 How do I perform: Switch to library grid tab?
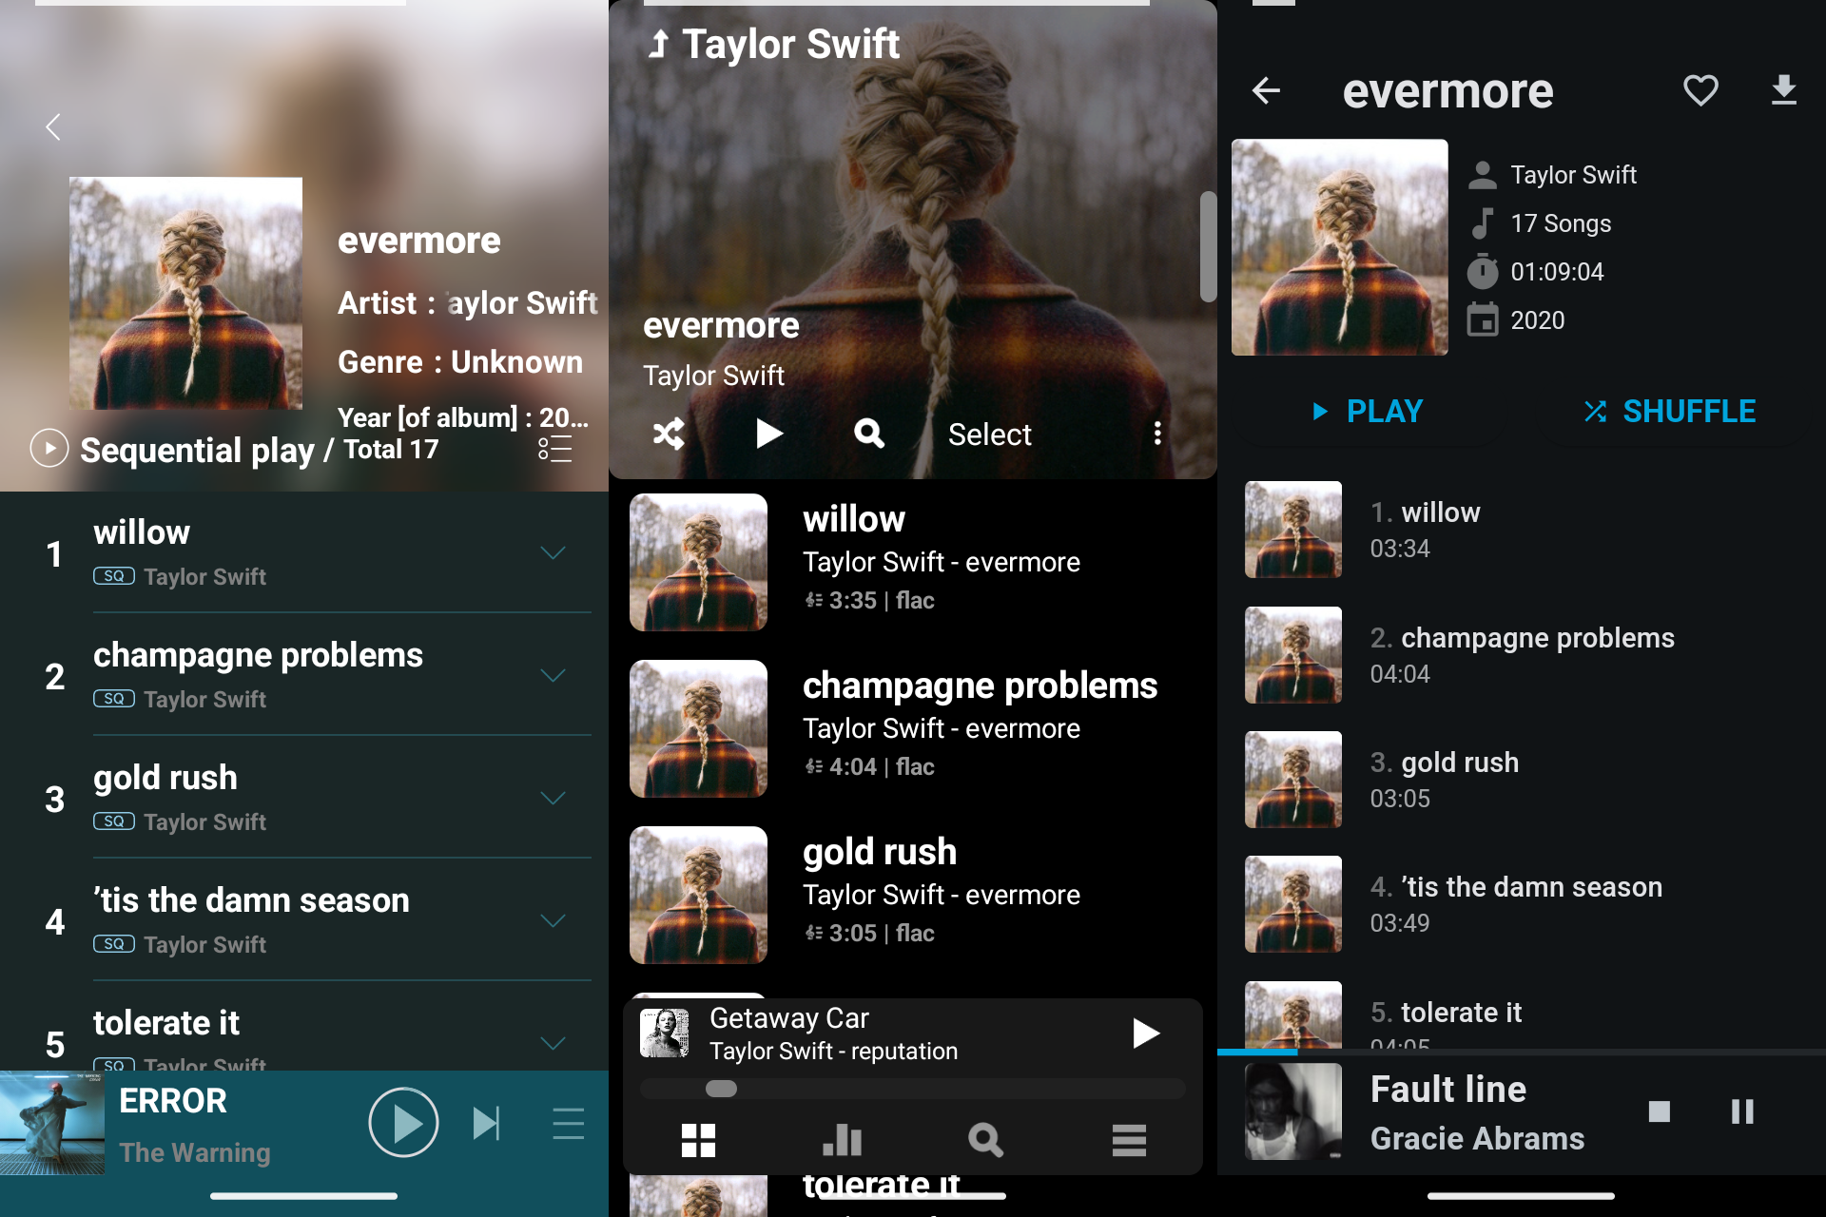point(698,1140)
